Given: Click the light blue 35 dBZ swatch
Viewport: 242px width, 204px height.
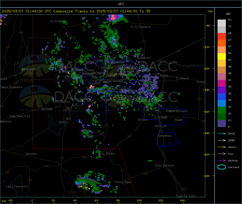Looking at the screenshot, I should click(x=222, y=103).
